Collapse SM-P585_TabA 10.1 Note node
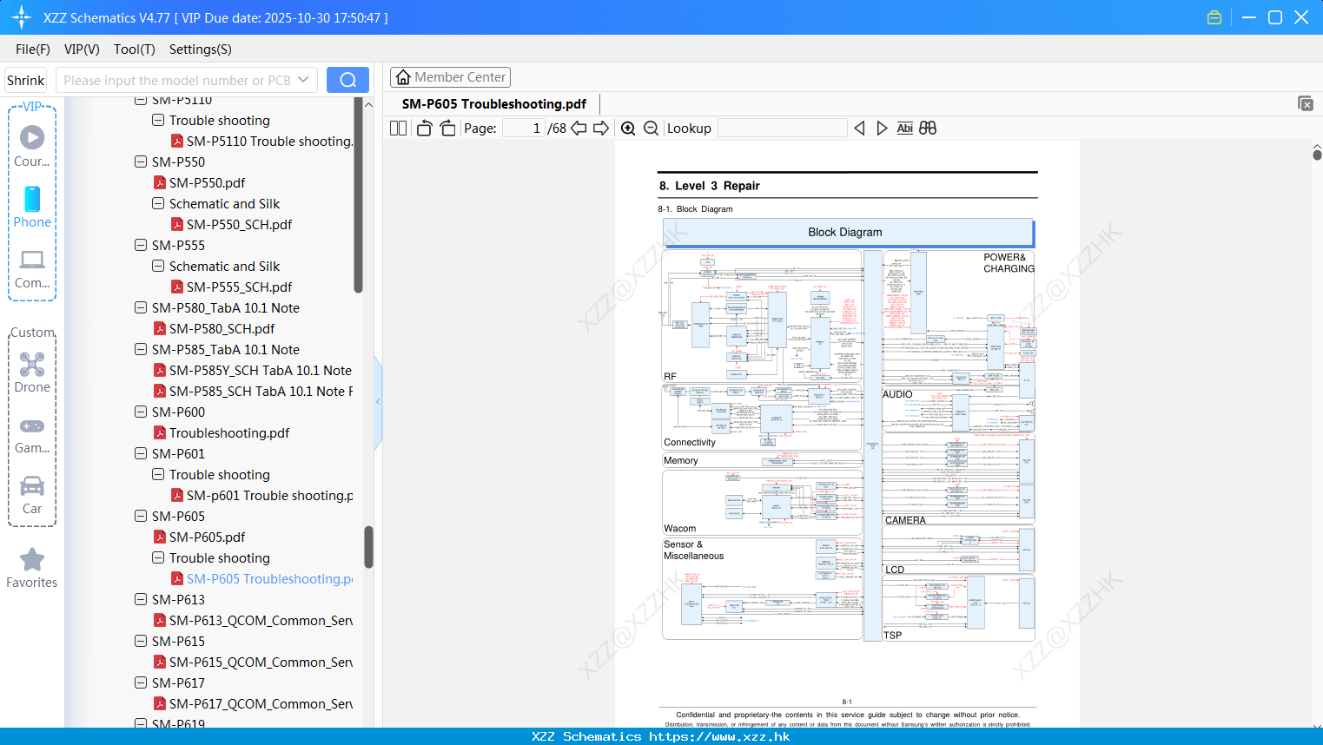The height and width of the screenshot is (745, 1323). point(141,349)
